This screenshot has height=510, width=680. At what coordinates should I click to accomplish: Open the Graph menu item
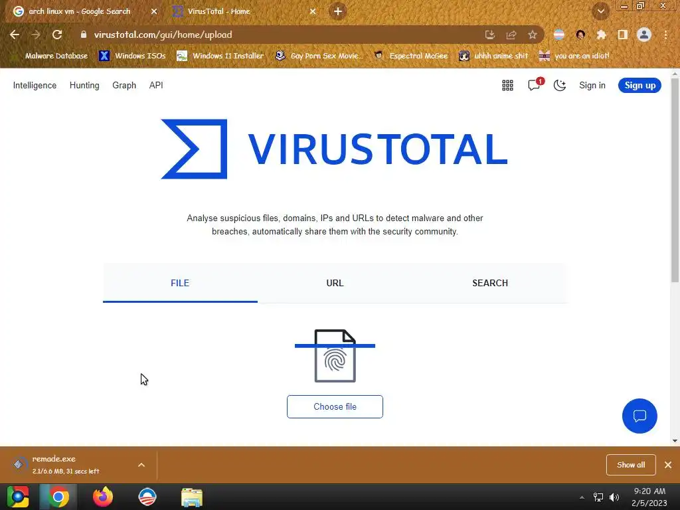point(124,86)
